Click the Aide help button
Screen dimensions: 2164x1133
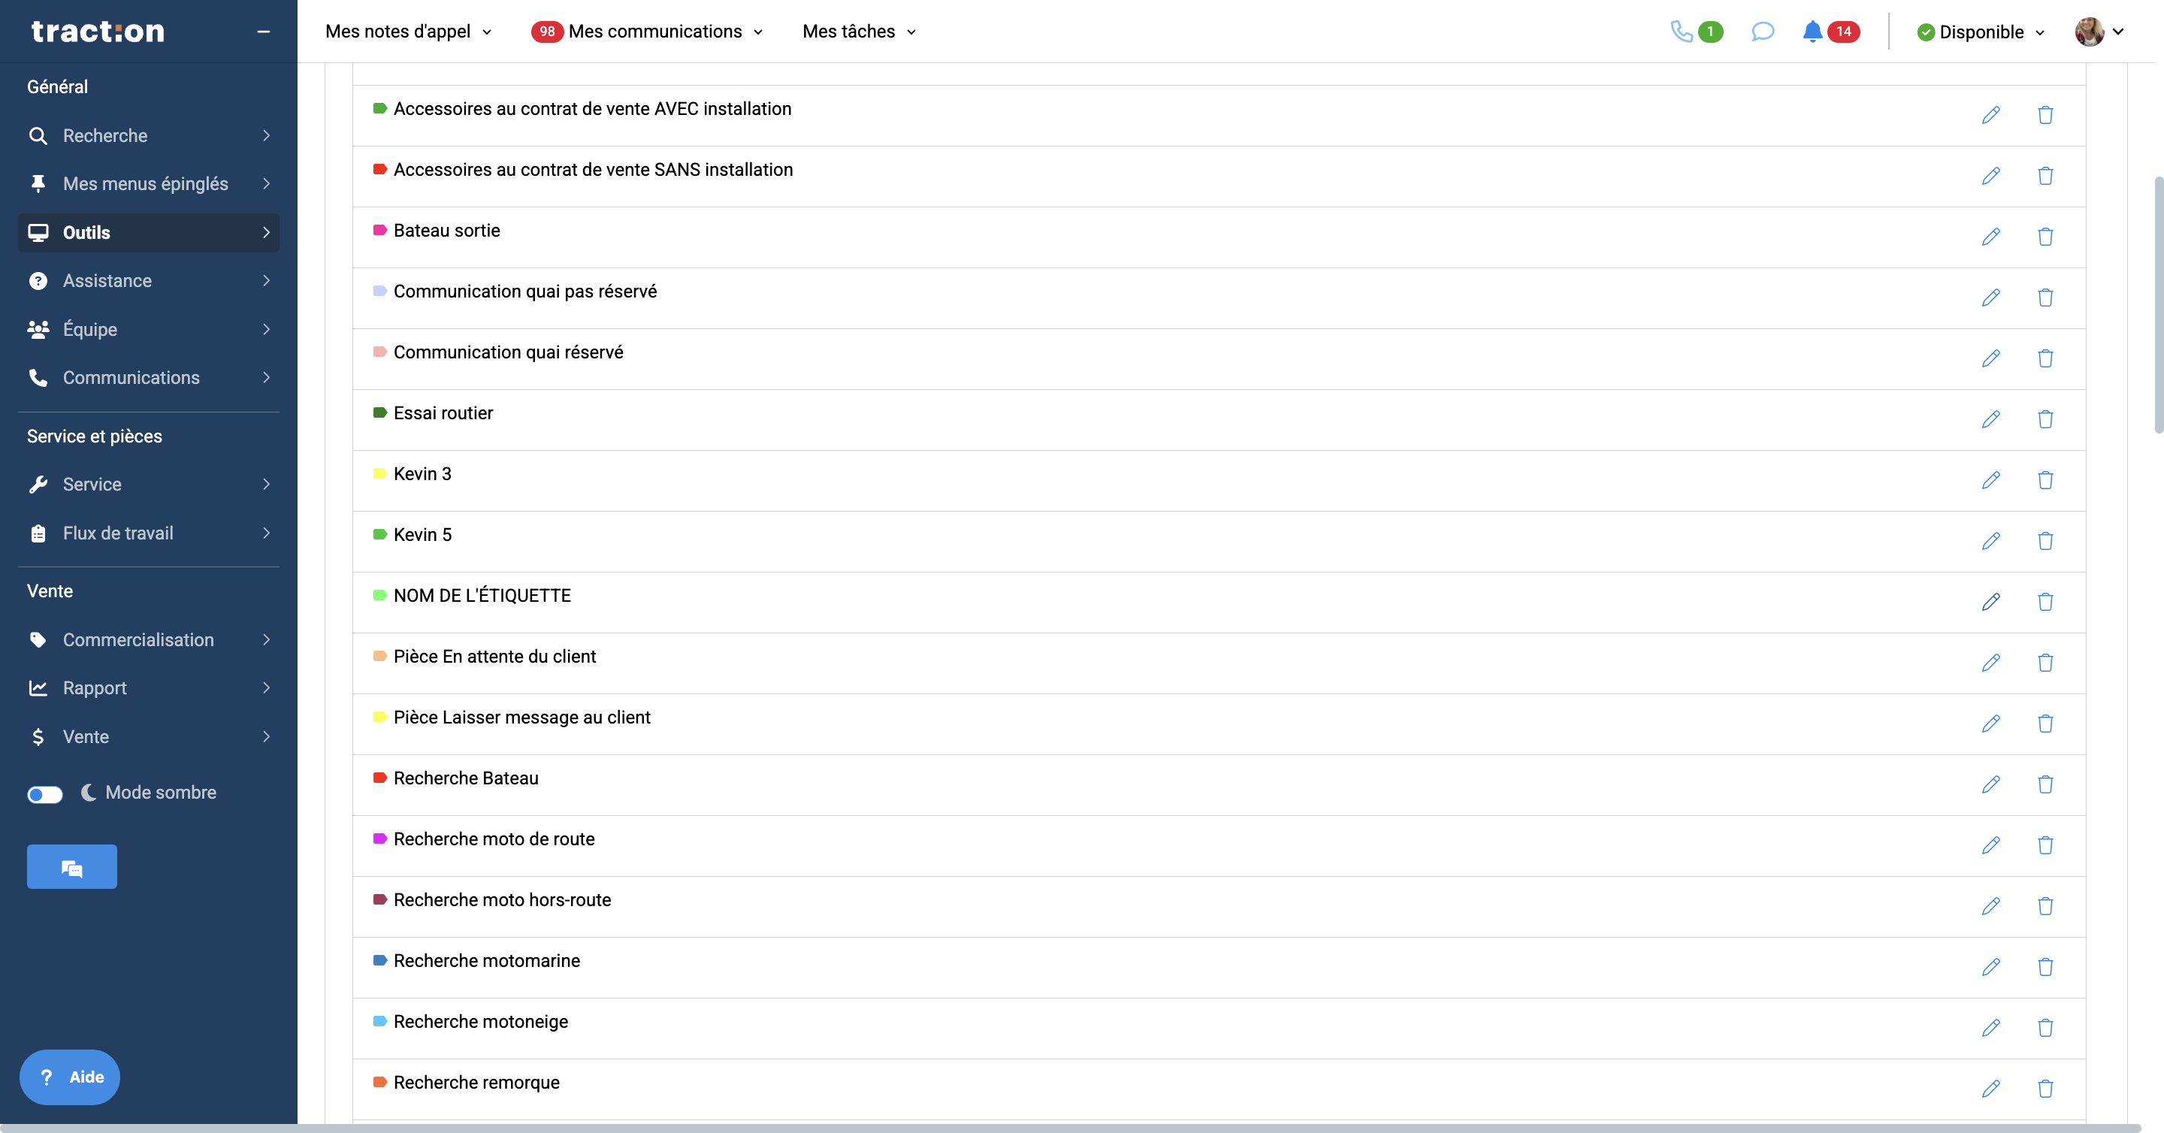(70, 1077)
